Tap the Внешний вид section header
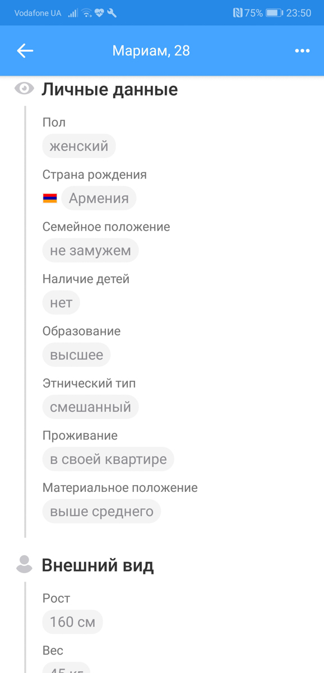324x673 pixels. (x=98, y=565)
